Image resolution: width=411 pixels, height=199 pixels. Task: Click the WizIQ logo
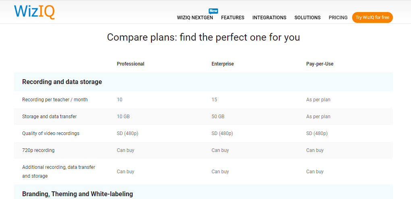34,12
